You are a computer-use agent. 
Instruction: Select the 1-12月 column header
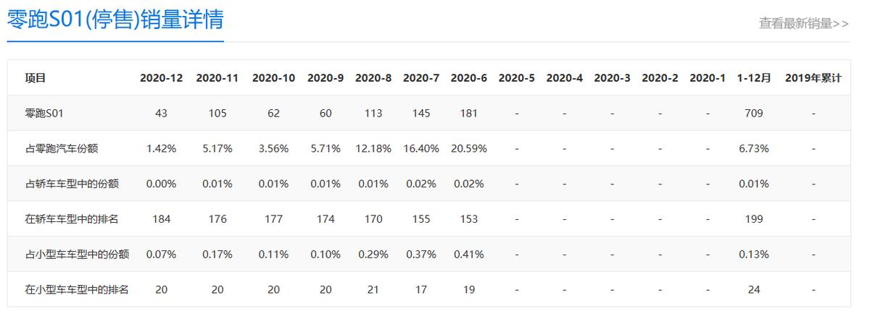point(754,78)
